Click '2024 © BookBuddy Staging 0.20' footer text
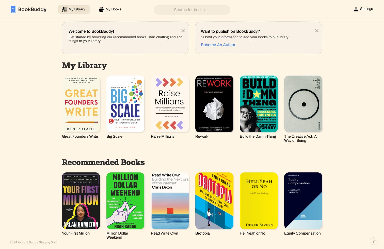This screenshot has height=249, width=384. (x=34, y=242)
